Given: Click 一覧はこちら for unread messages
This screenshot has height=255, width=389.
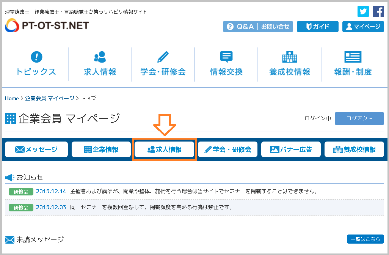Looking at the screenshot, I should [x=365, y=239].
